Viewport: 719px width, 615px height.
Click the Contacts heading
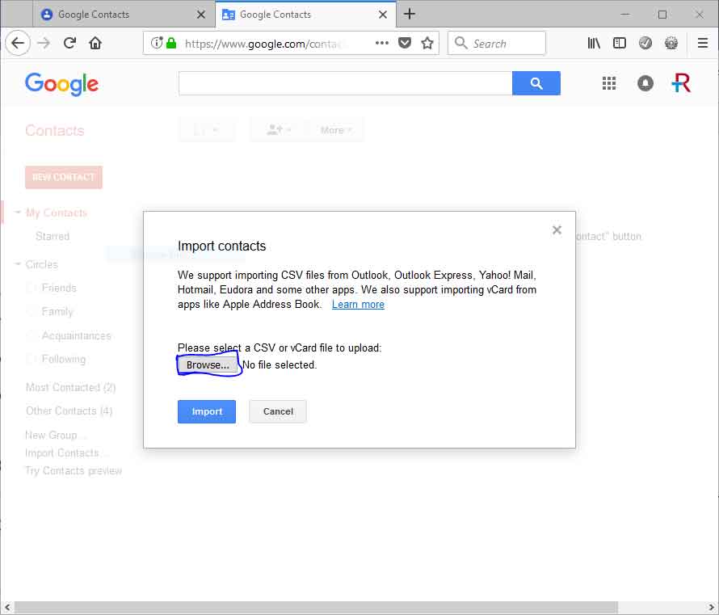(55, 131)
